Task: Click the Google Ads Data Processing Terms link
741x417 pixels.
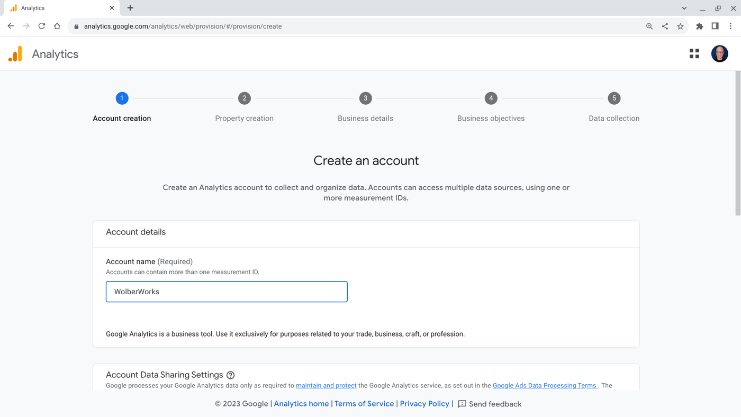Action: click(544, 385)
